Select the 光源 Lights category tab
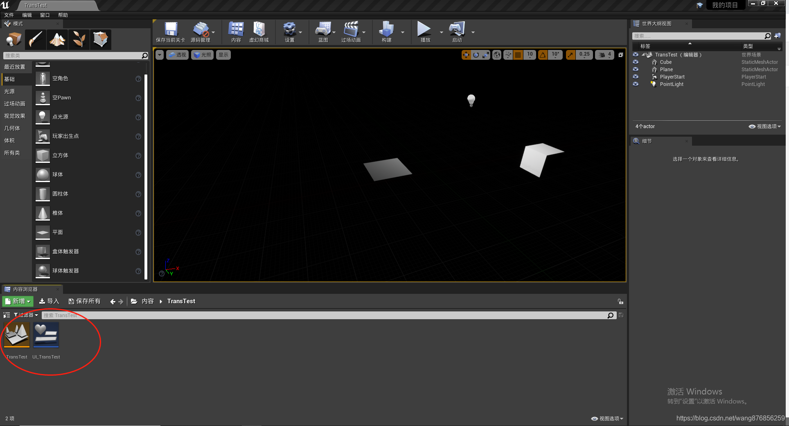 [16, 92]
